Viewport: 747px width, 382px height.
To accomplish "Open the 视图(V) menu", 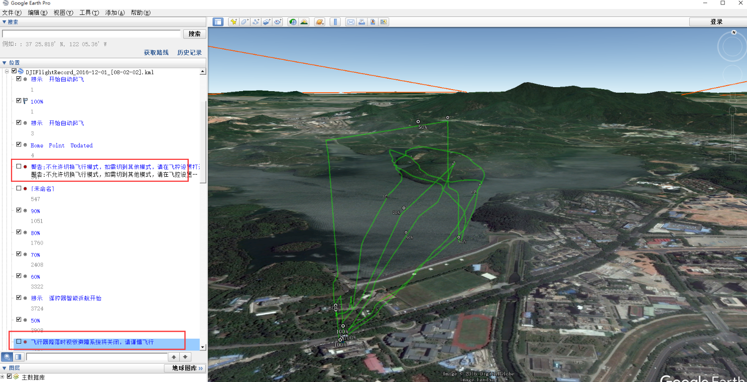I will (x=63, y=12).
